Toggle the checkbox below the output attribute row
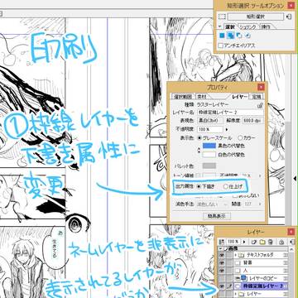 (235, 195)
